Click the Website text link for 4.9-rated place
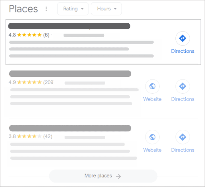Viewport: 205px width, 189px height. point(153,99)
